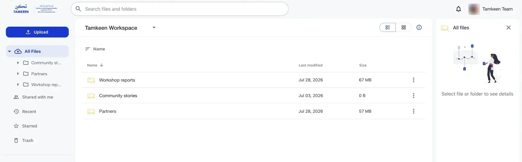
Task: Open more options for Workshop reports
Action: click(414, 80)
